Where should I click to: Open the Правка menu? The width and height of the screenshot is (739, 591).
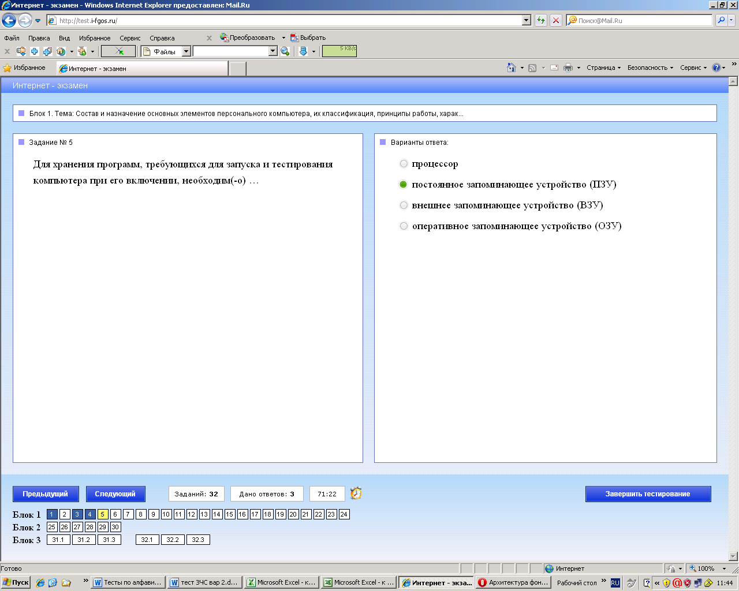39,38
